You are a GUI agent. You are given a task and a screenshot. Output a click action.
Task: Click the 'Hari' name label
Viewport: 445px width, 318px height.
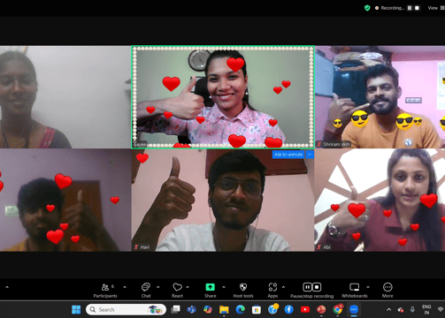click(x=145, y=247)
